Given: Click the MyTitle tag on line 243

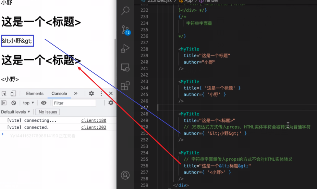Looking at the screenshot, I should pyautogui.click(x=190, y=82).
